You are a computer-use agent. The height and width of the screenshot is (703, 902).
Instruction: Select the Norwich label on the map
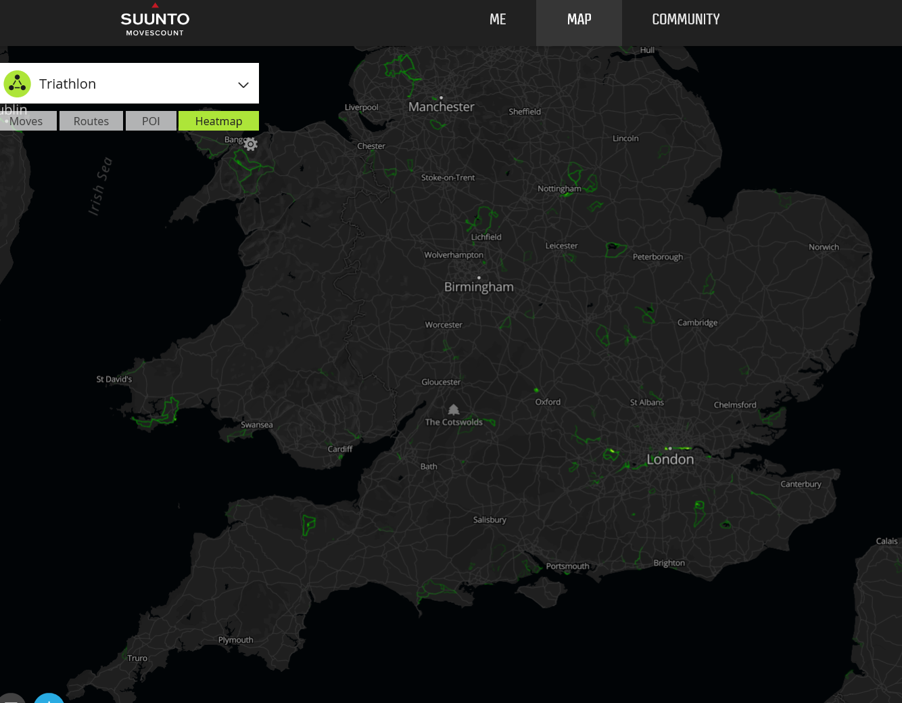824,248
